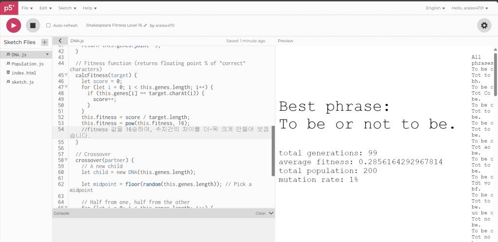This screenshot has width=498, height=242.
Task: Collapse the Console panel chevron
Action: pos(271,213)
